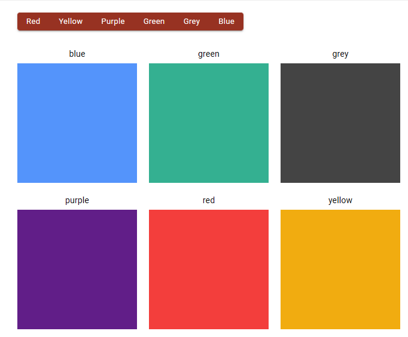Click the "green" caption above the swatch
This screenshot has width=408, height=337.
pos(209,54)
